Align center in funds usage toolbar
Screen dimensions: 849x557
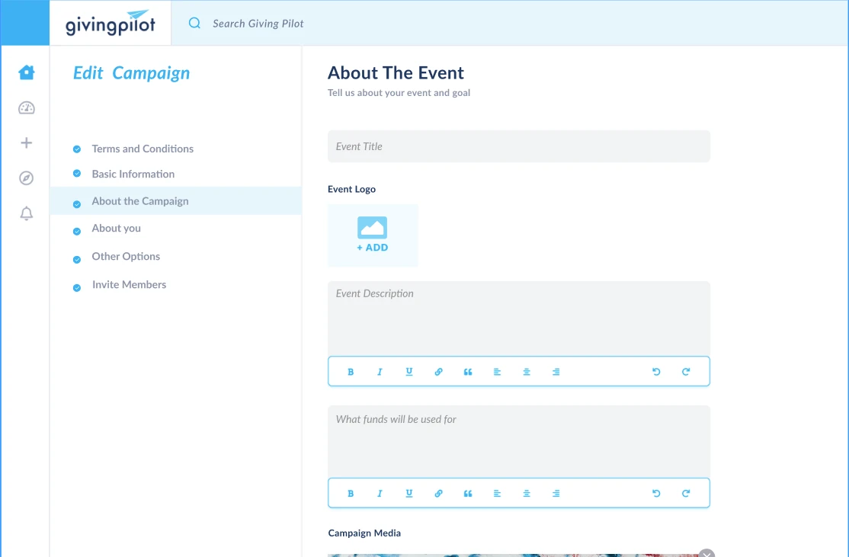[x=527, y=494]
